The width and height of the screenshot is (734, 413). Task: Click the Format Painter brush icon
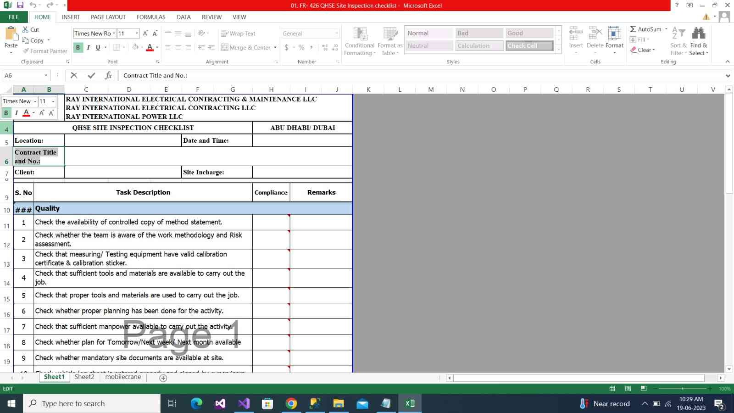coord(26,51)
